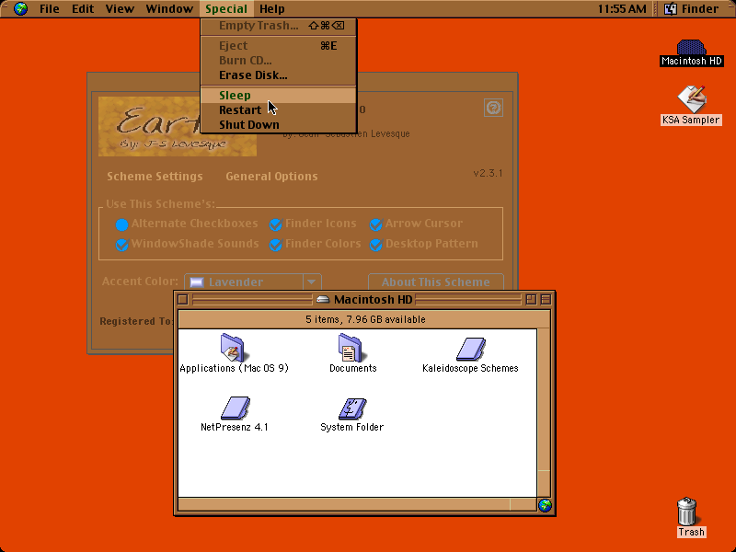This screenshot has height=552, width=736.
Task: Choose Erase Disk... from Special menu
Action: pos(279,75)
